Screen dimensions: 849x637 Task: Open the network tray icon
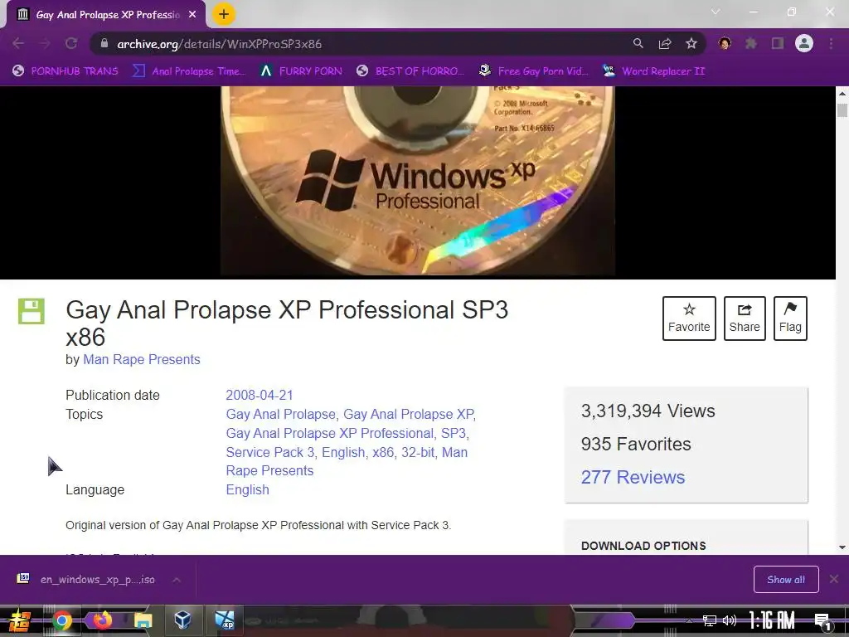pyautogui.click(x=710, y=620)
